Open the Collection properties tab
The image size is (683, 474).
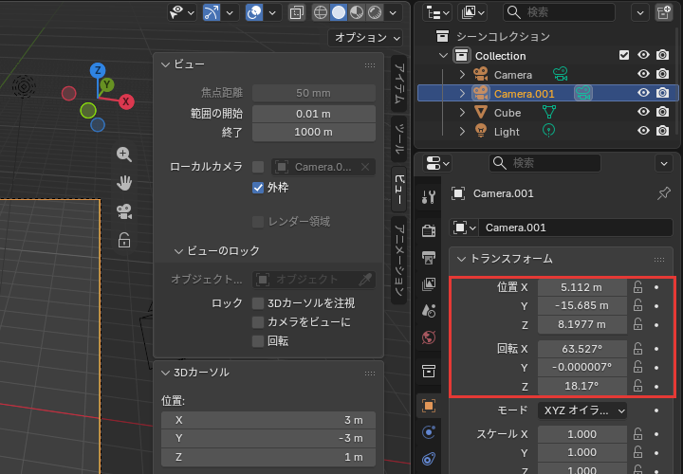coord(429,372)
